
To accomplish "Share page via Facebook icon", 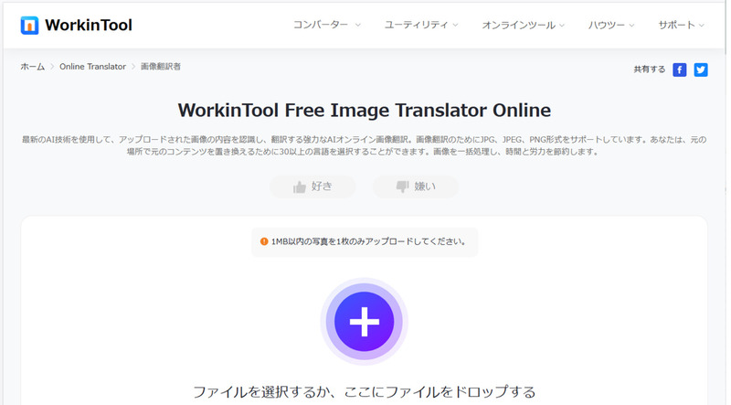I will (x=679, y=70).
